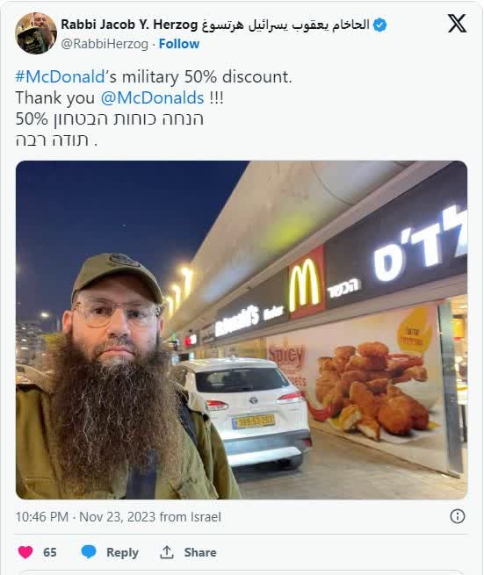Click the reply speech bubble icon
Image resolution: width=484 pixels, height=575 pixels.
coord(89,552)
